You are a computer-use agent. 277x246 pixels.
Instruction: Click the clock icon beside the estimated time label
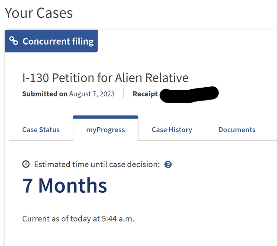26,164
